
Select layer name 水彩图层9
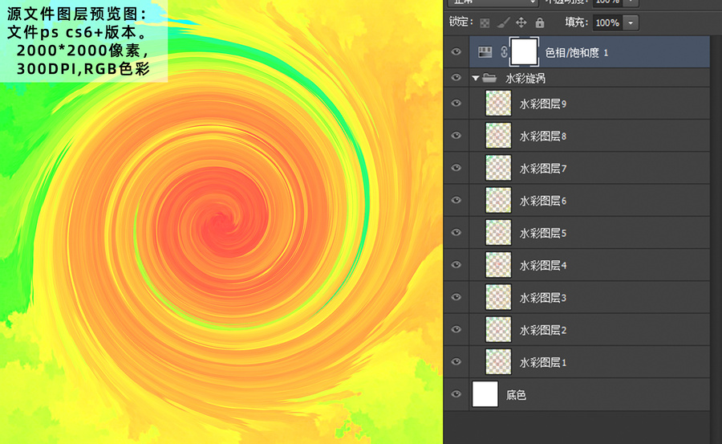[543, 104]
